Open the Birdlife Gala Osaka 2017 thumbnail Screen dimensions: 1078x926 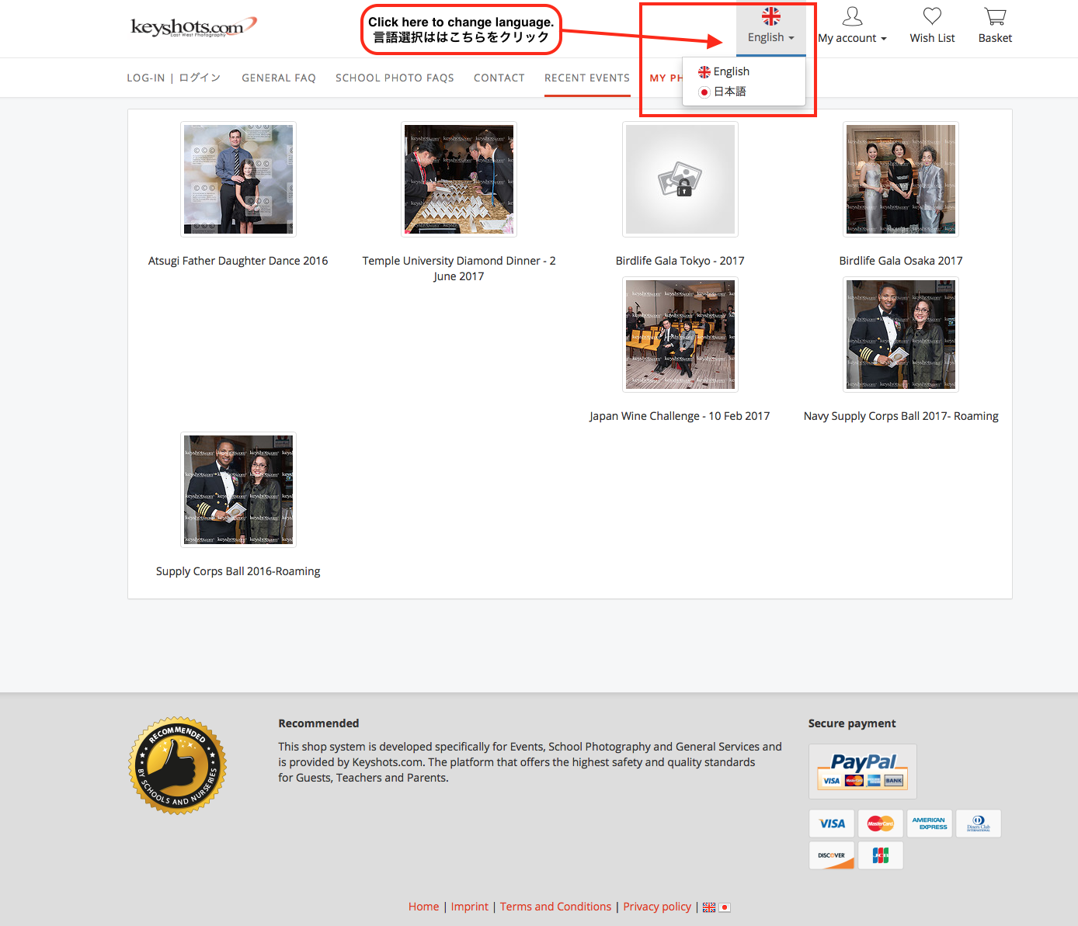point(901,179)
